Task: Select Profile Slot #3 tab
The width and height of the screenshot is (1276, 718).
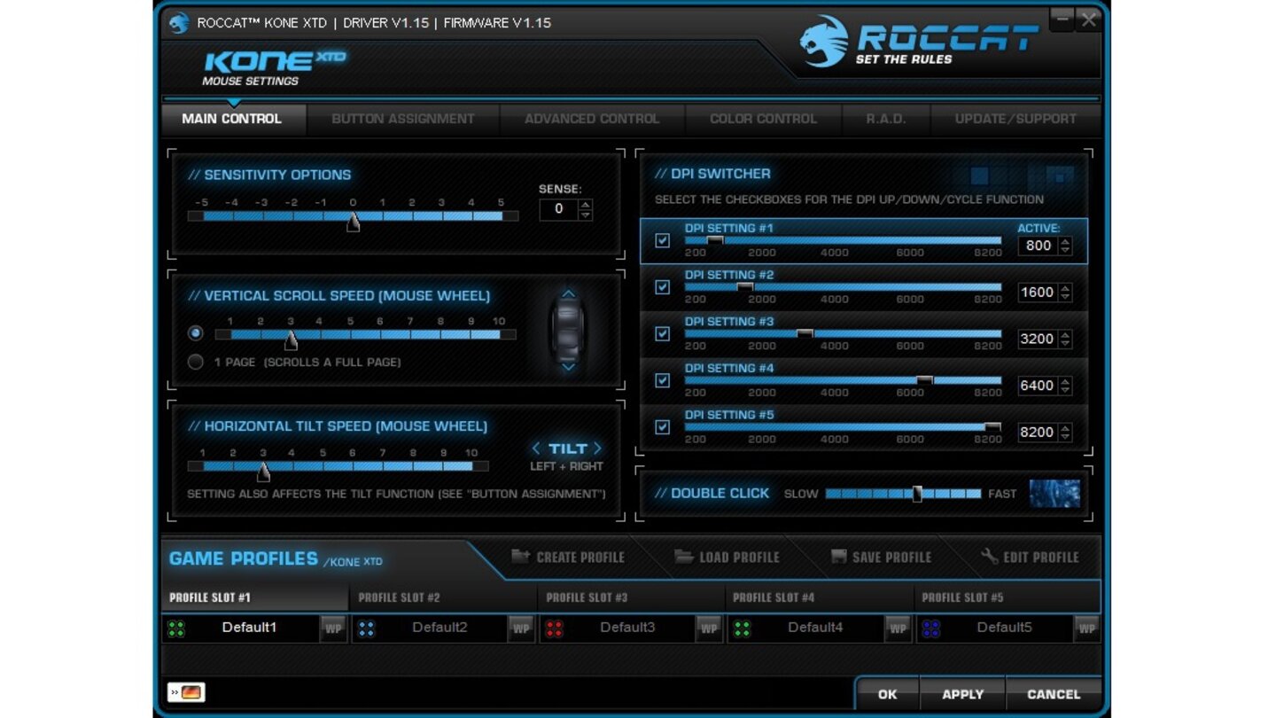Action: point(632,597)
